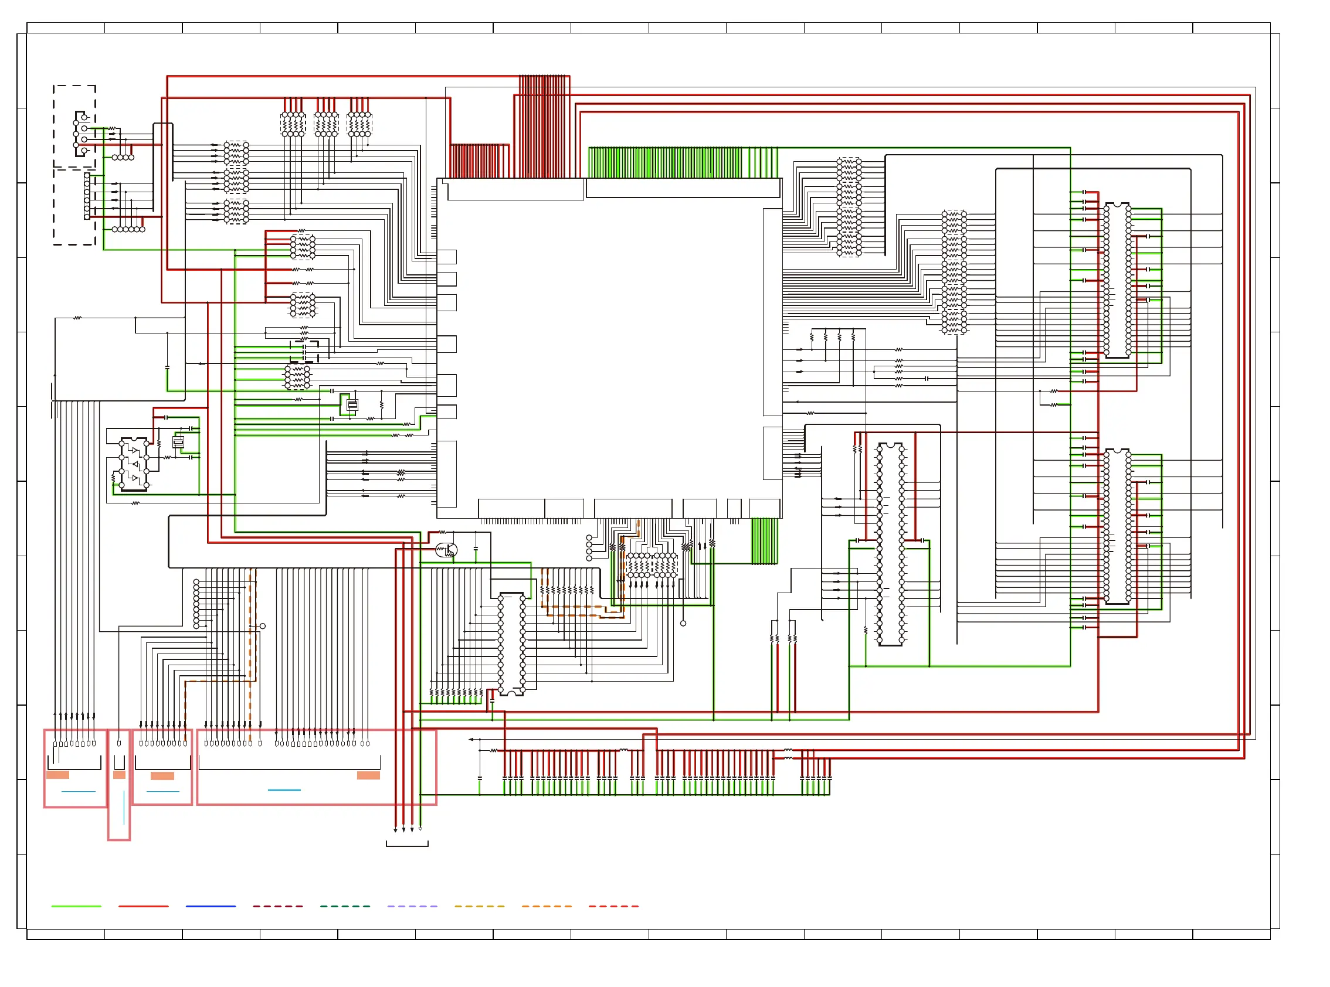Select the upper memory chip on the right
This screenshot has width=1330, height=987.
(x=1117, y=280)
